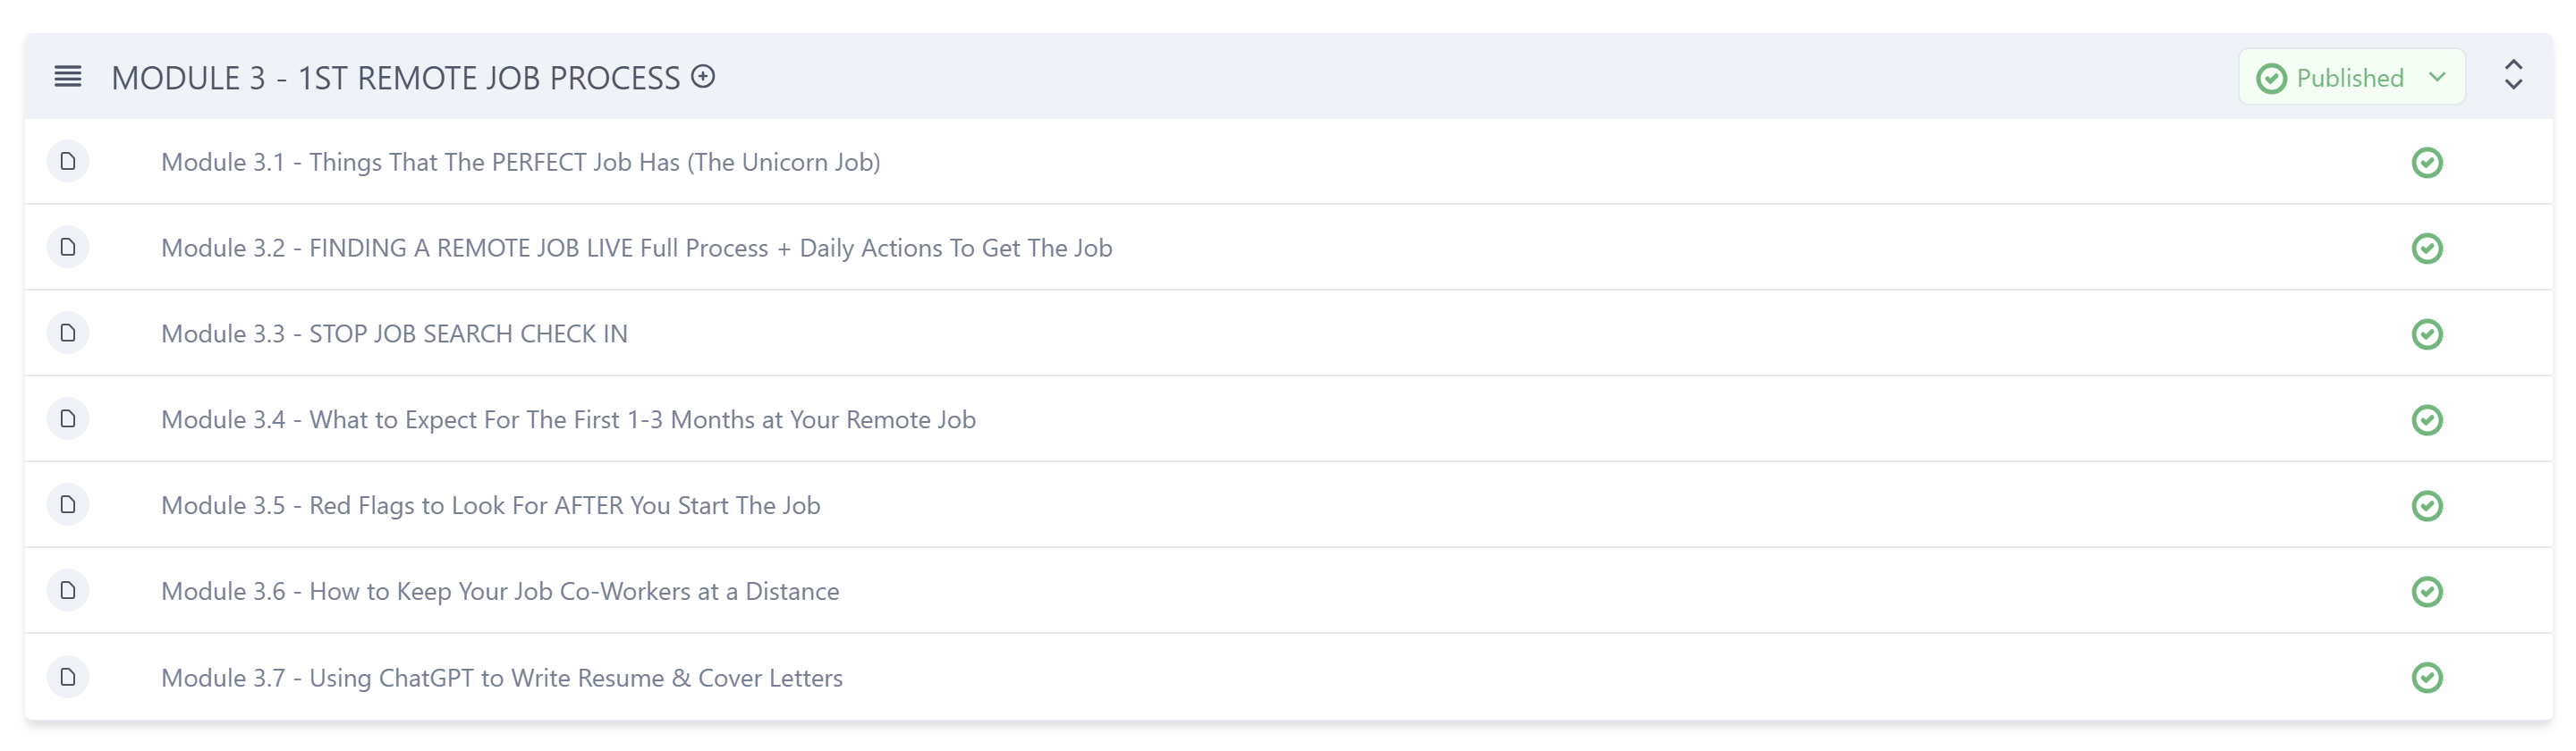Click the page icon for Module 3.7

[68, 677]
